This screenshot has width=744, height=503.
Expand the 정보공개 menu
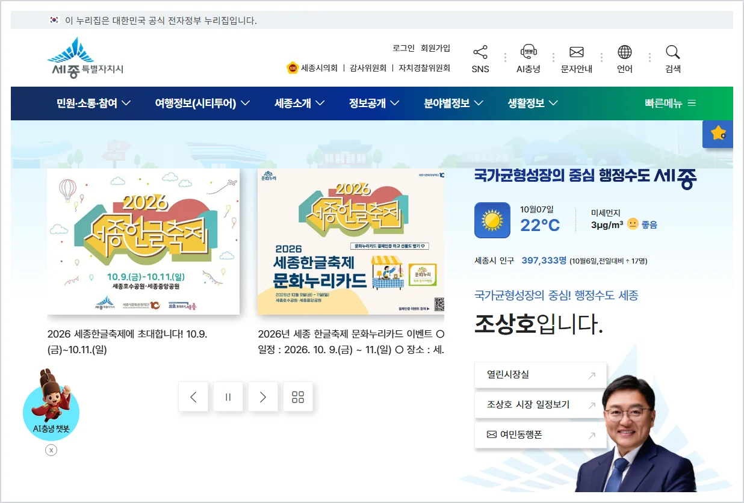(x=374, y=103)
